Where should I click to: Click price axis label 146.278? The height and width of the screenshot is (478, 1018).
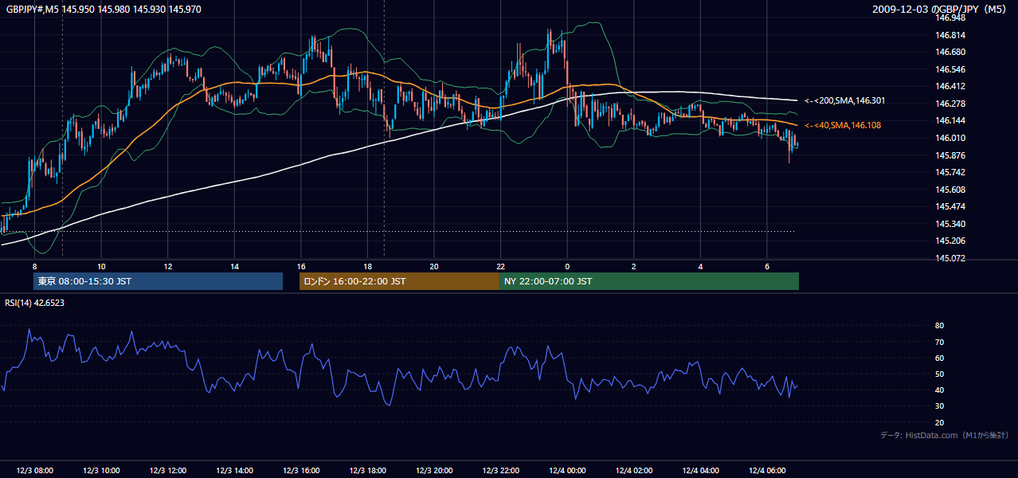[950, 104]
